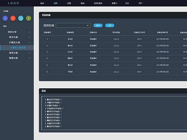Click the olive green quick-key play icon
This screenshot has width=187, height=140.
point(28,18)
